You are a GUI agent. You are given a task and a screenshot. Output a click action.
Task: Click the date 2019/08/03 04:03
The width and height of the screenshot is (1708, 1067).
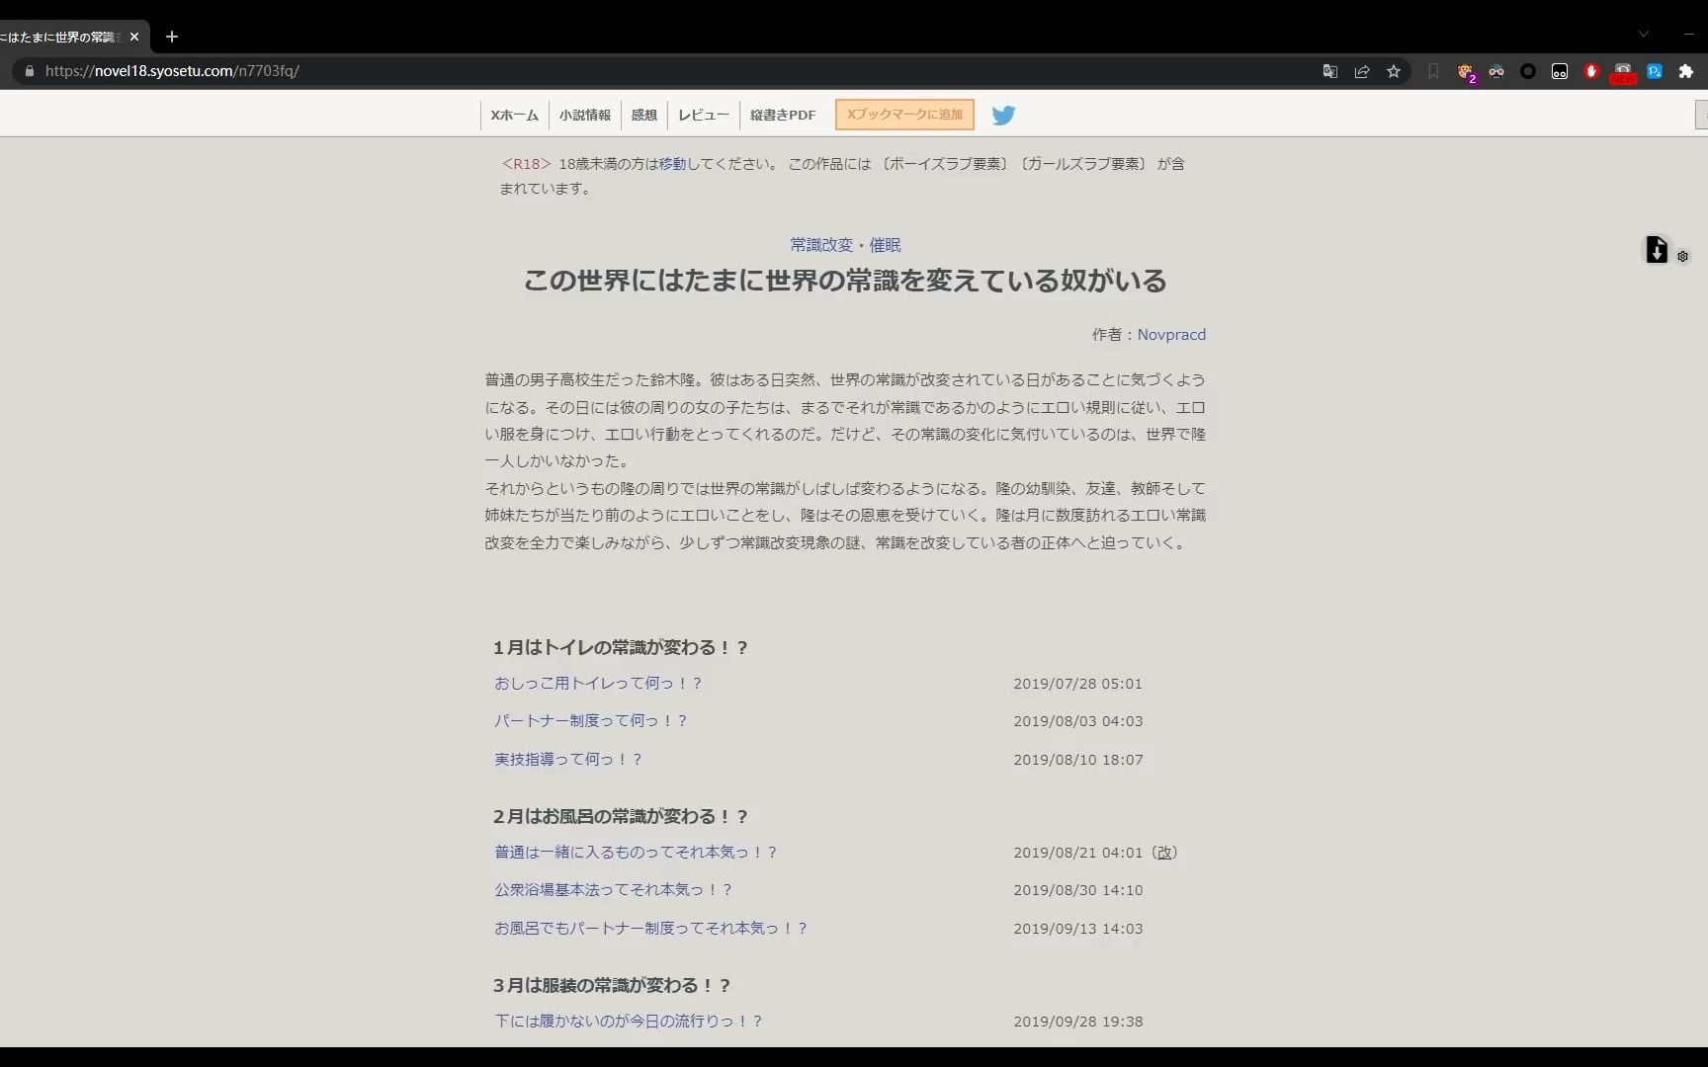click(x=1078, y=721)
